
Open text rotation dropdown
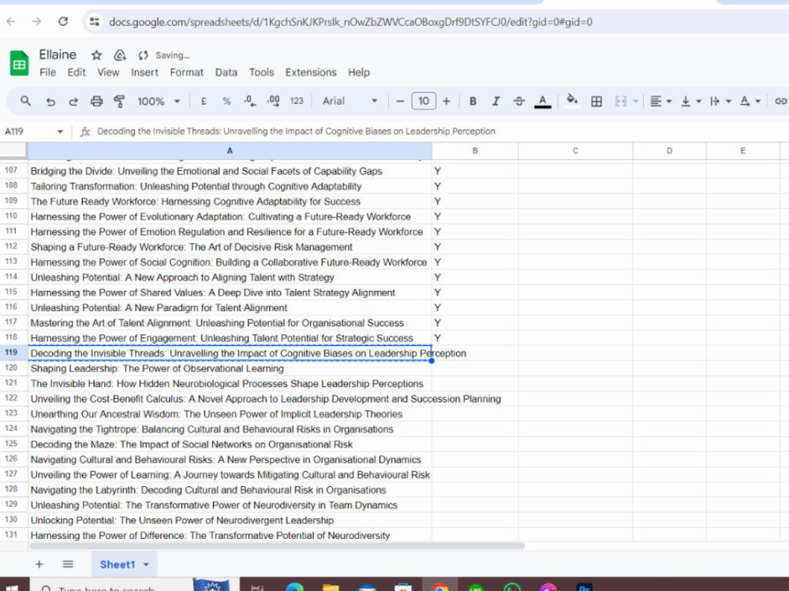tap(750, 102)
